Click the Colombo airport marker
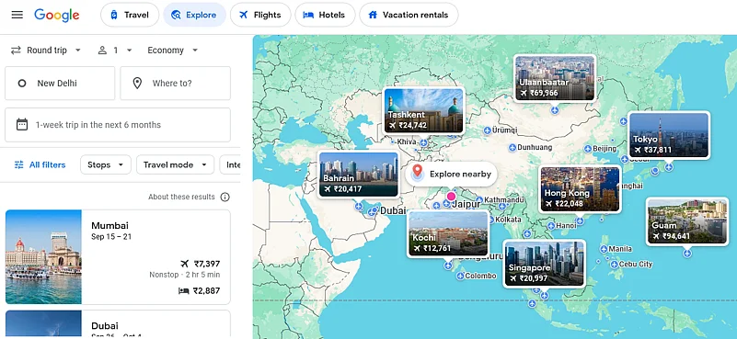 point(460,277)
